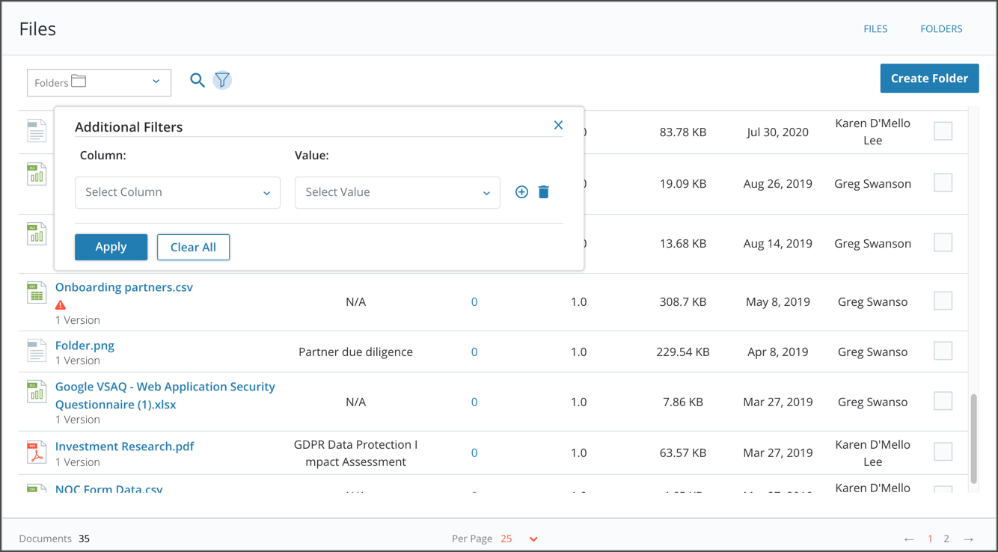Click the '83.78 KB' size value
The width and height of the screenshot is (998, 552).
tap(683, 132)
